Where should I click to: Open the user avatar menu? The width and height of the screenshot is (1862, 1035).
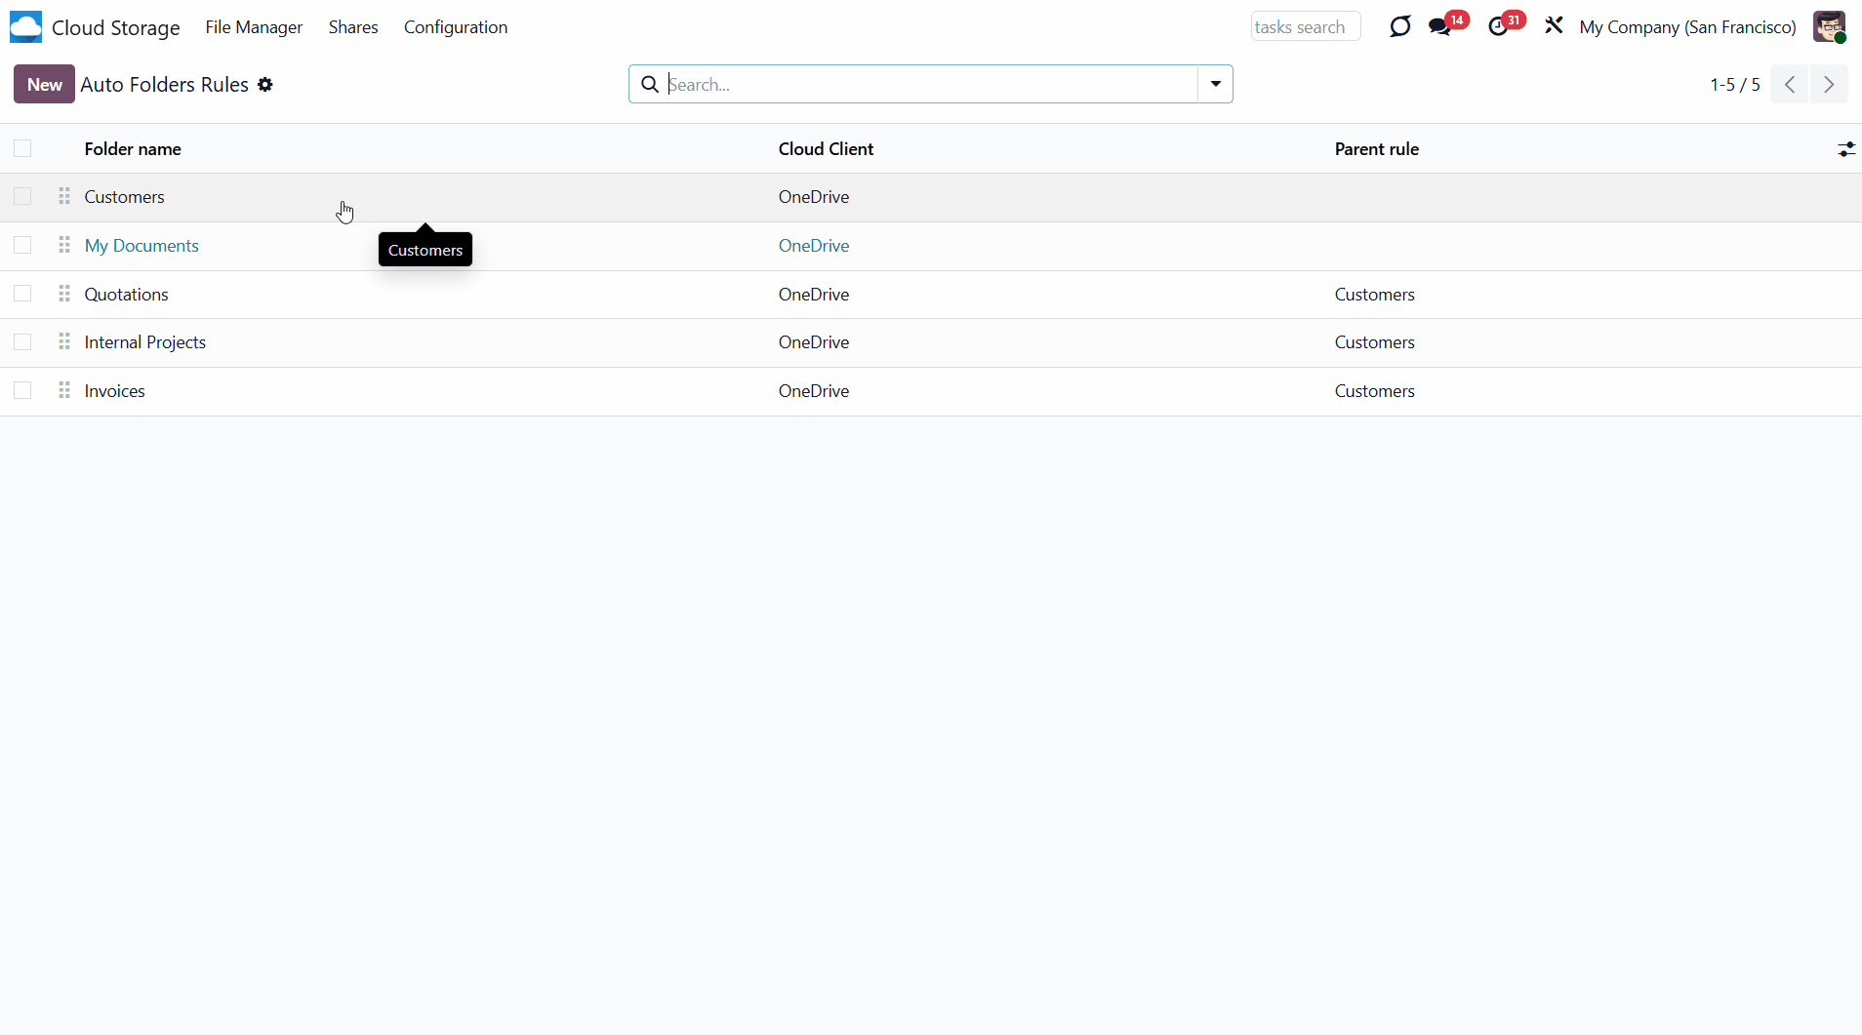[1829, 27]
